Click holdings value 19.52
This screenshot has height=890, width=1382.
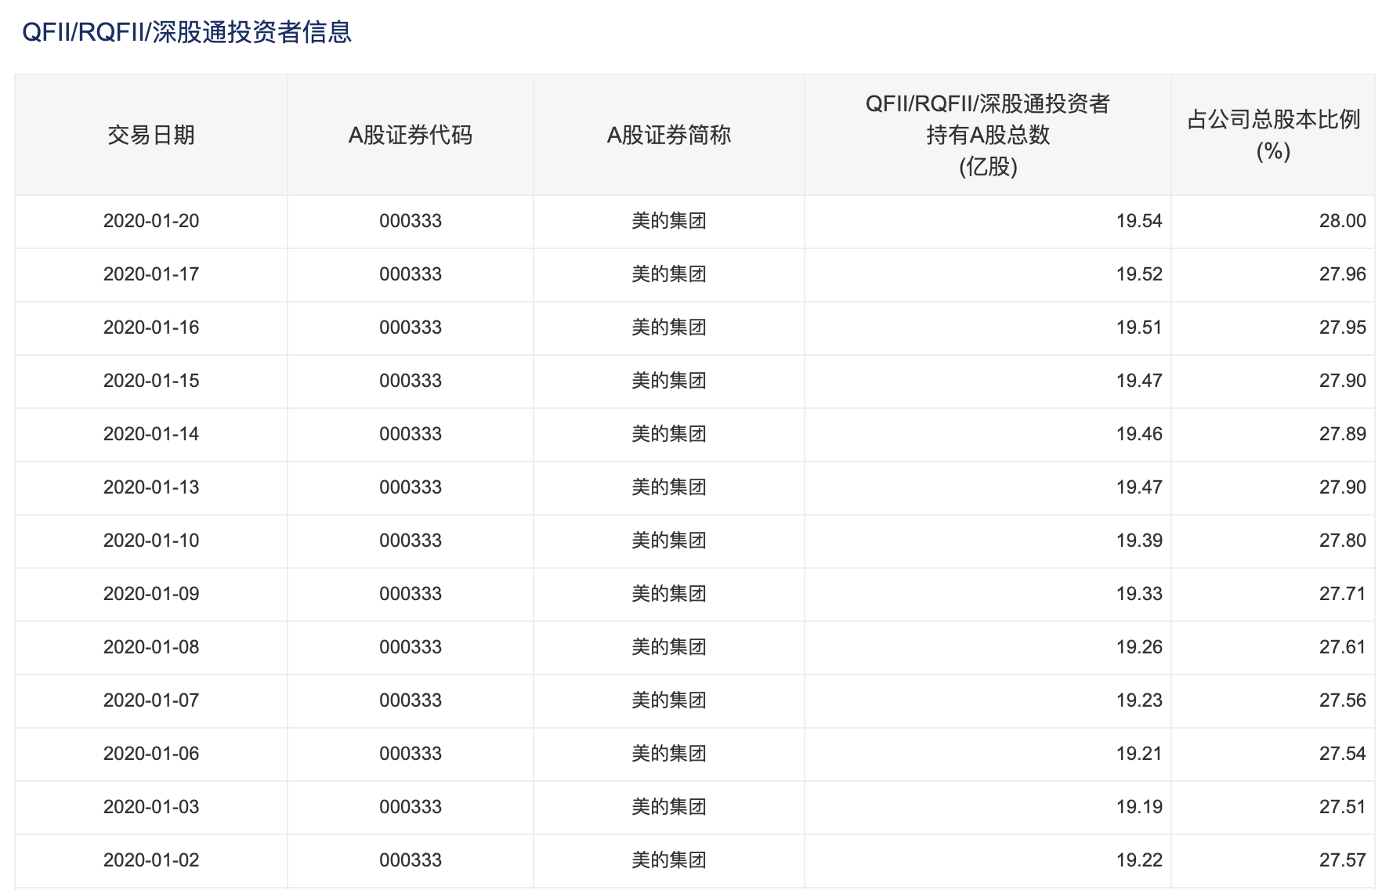pyautogui.click(x=1139, y=274)
